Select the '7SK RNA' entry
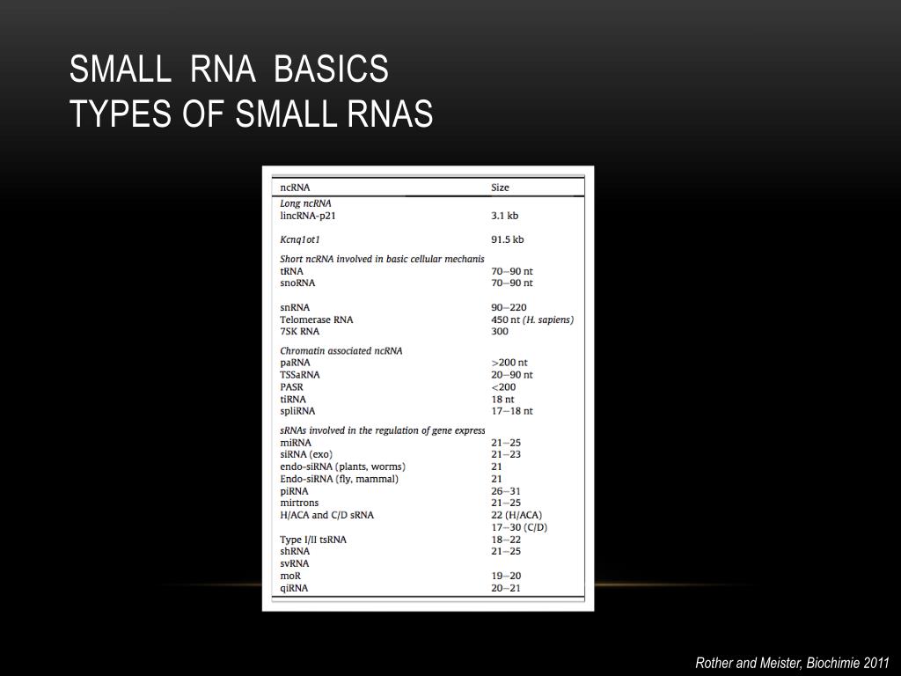This screenshot has height=676, width=901. coord(299,331)
